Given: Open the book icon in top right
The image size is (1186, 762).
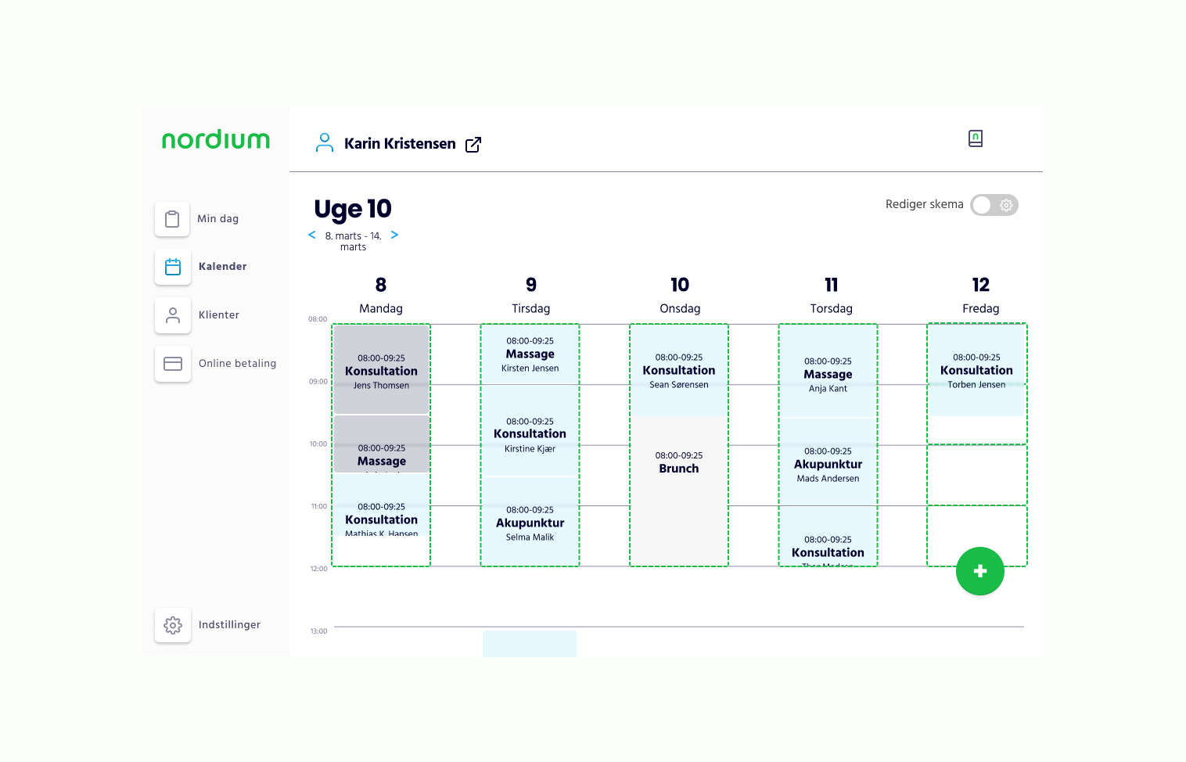Looking at the screenshot, I should point(975,138).
